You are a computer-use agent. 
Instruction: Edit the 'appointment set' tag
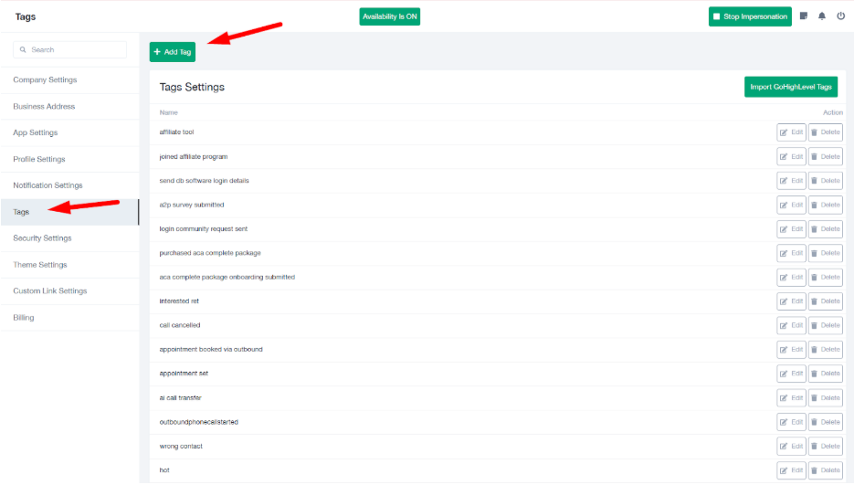click(791, 374)
